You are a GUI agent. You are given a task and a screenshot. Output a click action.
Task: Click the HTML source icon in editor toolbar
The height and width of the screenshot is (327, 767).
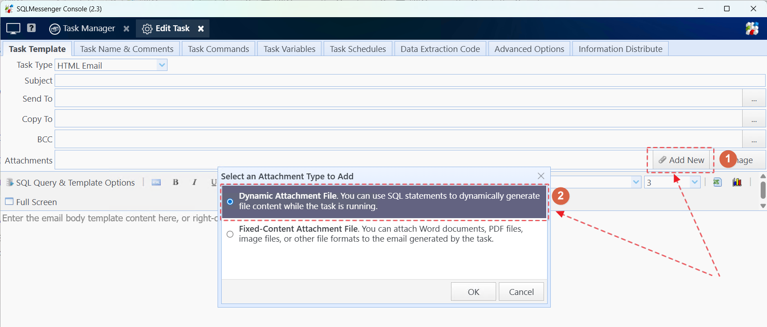click(x=156, y=182)
